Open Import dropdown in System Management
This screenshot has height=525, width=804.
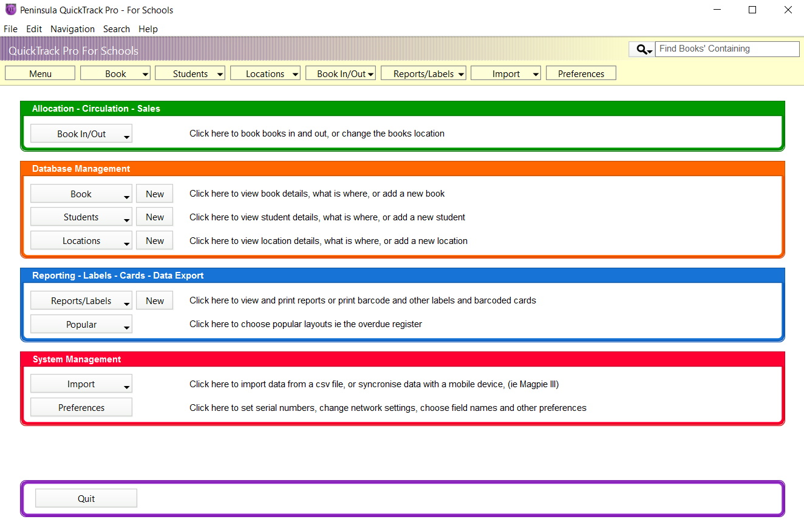pos(81,384)
